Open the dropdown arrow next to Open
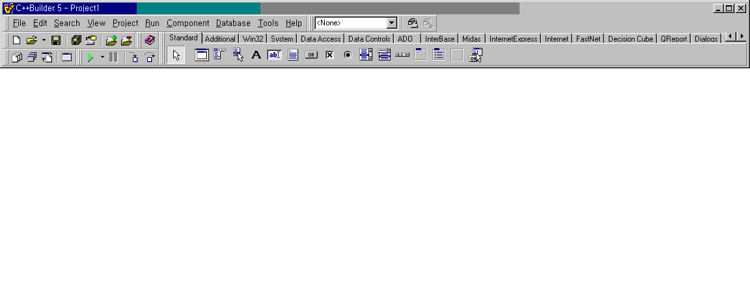The image size is (750, 281). click(44, 40)
